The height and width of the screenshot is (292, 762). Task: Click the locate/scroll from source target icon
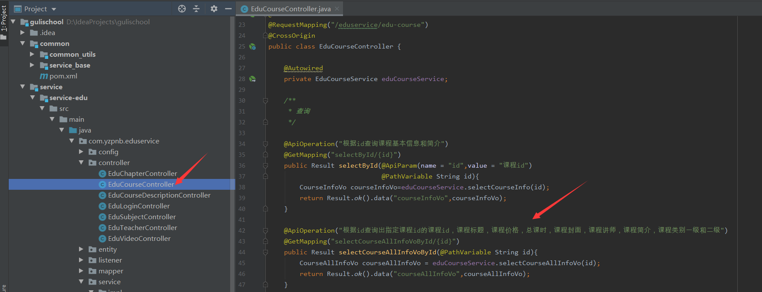pyautogui.click(x=182, y=9)
